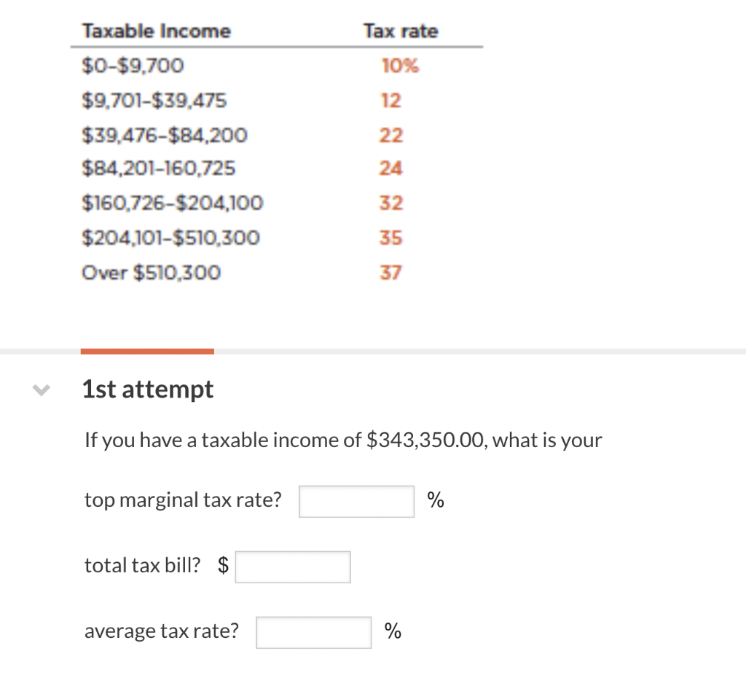Select the 24 tax rate entry
746x675 pixels.
(x=391, y=168)
